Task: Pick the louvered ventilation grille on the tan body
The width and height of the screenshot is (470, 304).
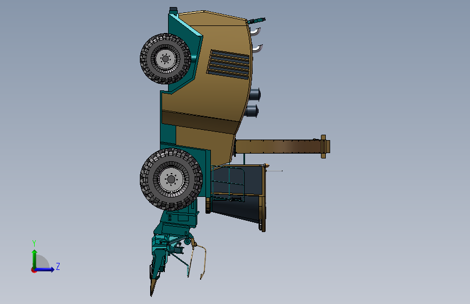Action: click(228, 64)
